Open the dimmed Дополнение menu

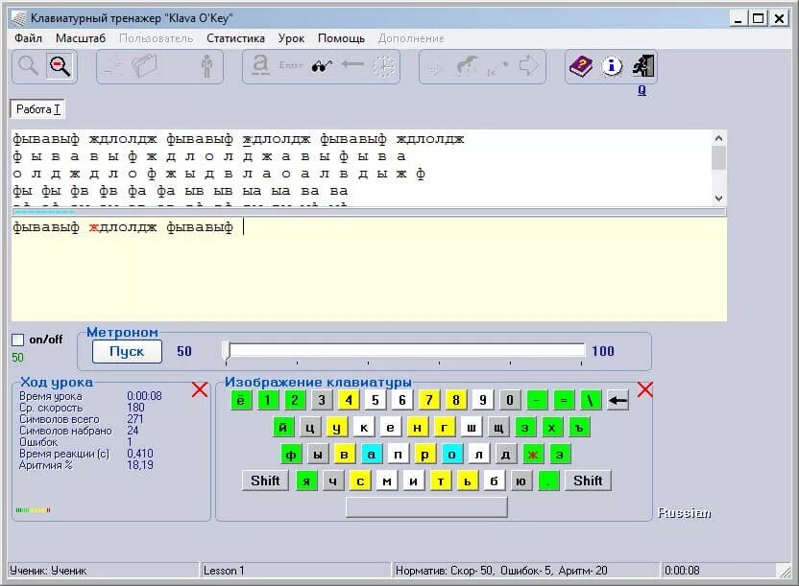411,38
